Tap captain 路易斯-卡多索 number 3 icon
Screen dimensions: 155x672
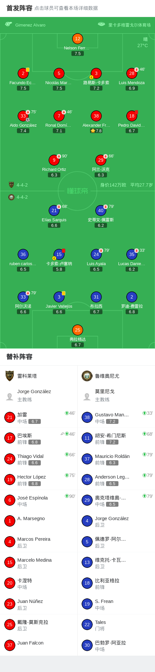click(x=96, y=73)
